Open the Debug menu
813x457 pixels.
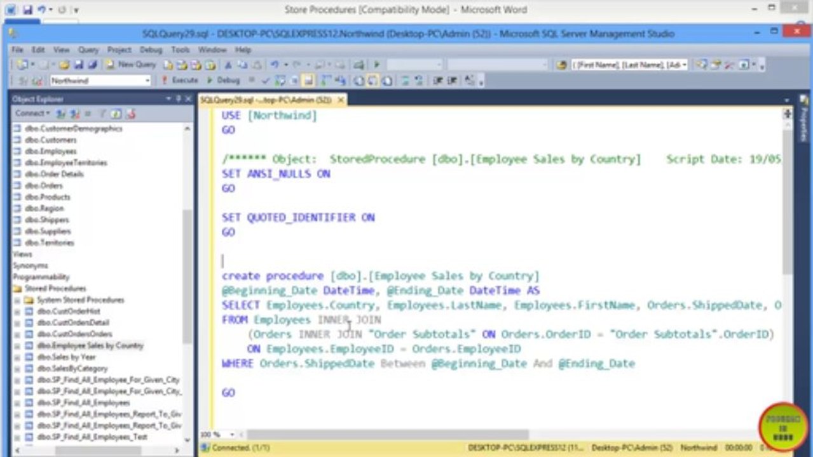point(151,50)
